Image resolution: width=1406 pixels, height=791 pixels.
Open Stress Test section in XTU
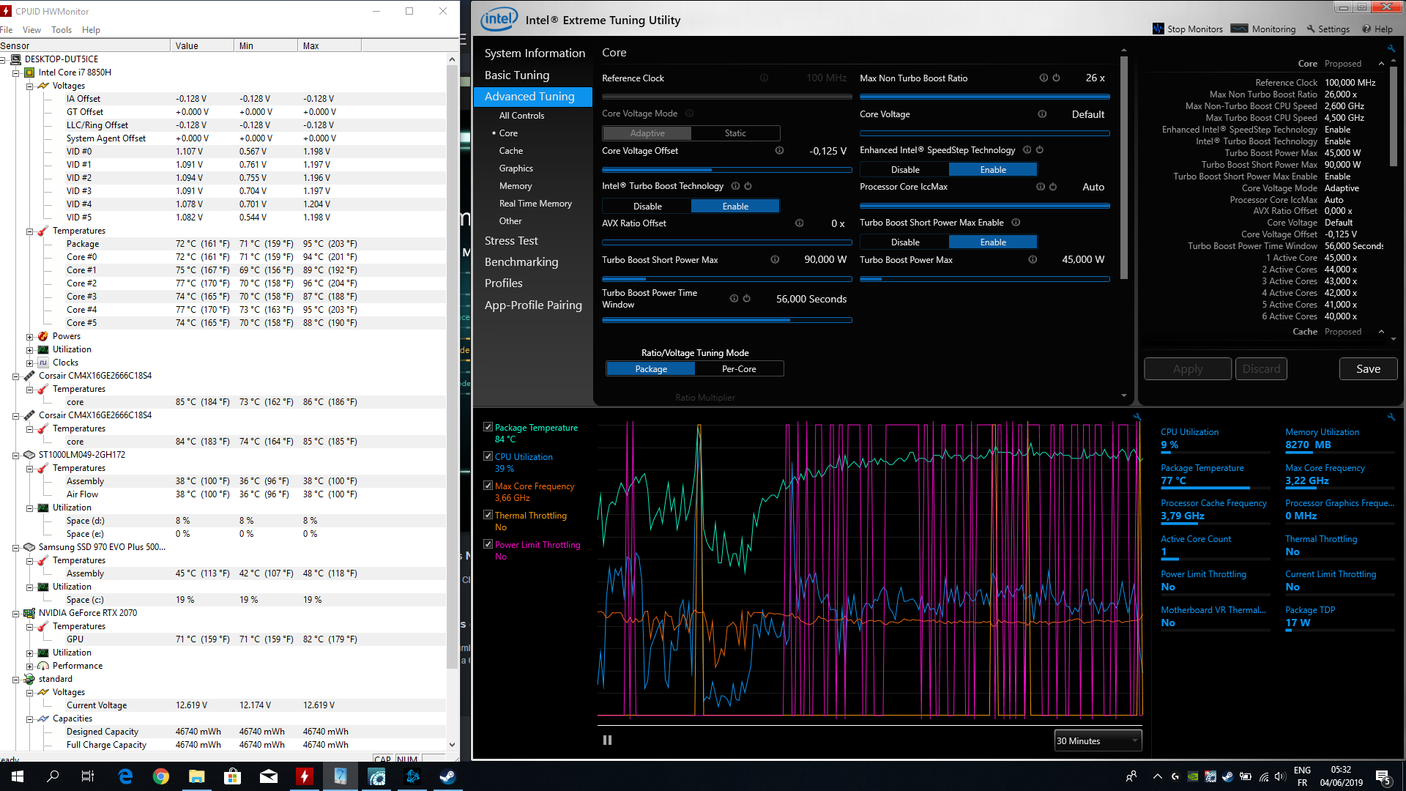point(511,240)
